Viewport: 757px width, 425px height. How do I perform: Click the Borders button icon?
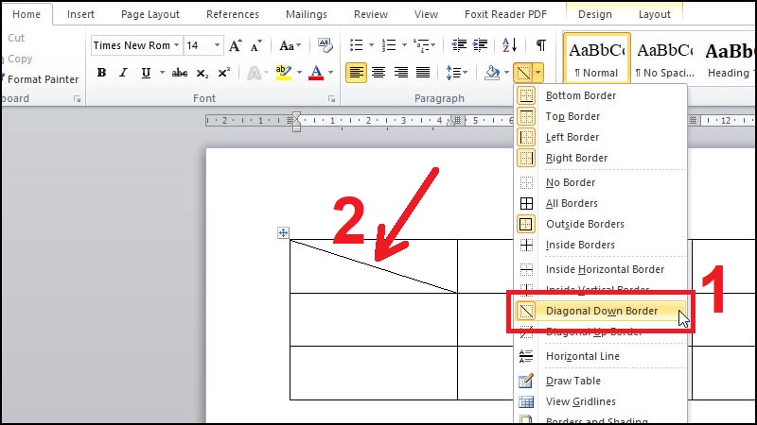(523, 73)
